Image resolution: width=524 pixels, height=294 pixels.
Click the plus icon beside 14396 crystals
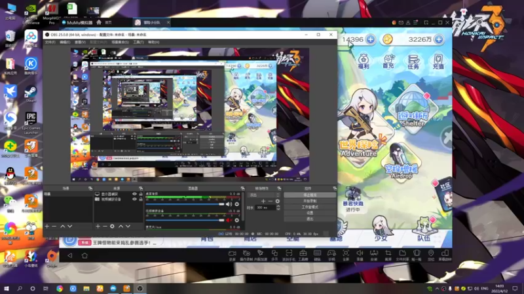click(371, 39)
